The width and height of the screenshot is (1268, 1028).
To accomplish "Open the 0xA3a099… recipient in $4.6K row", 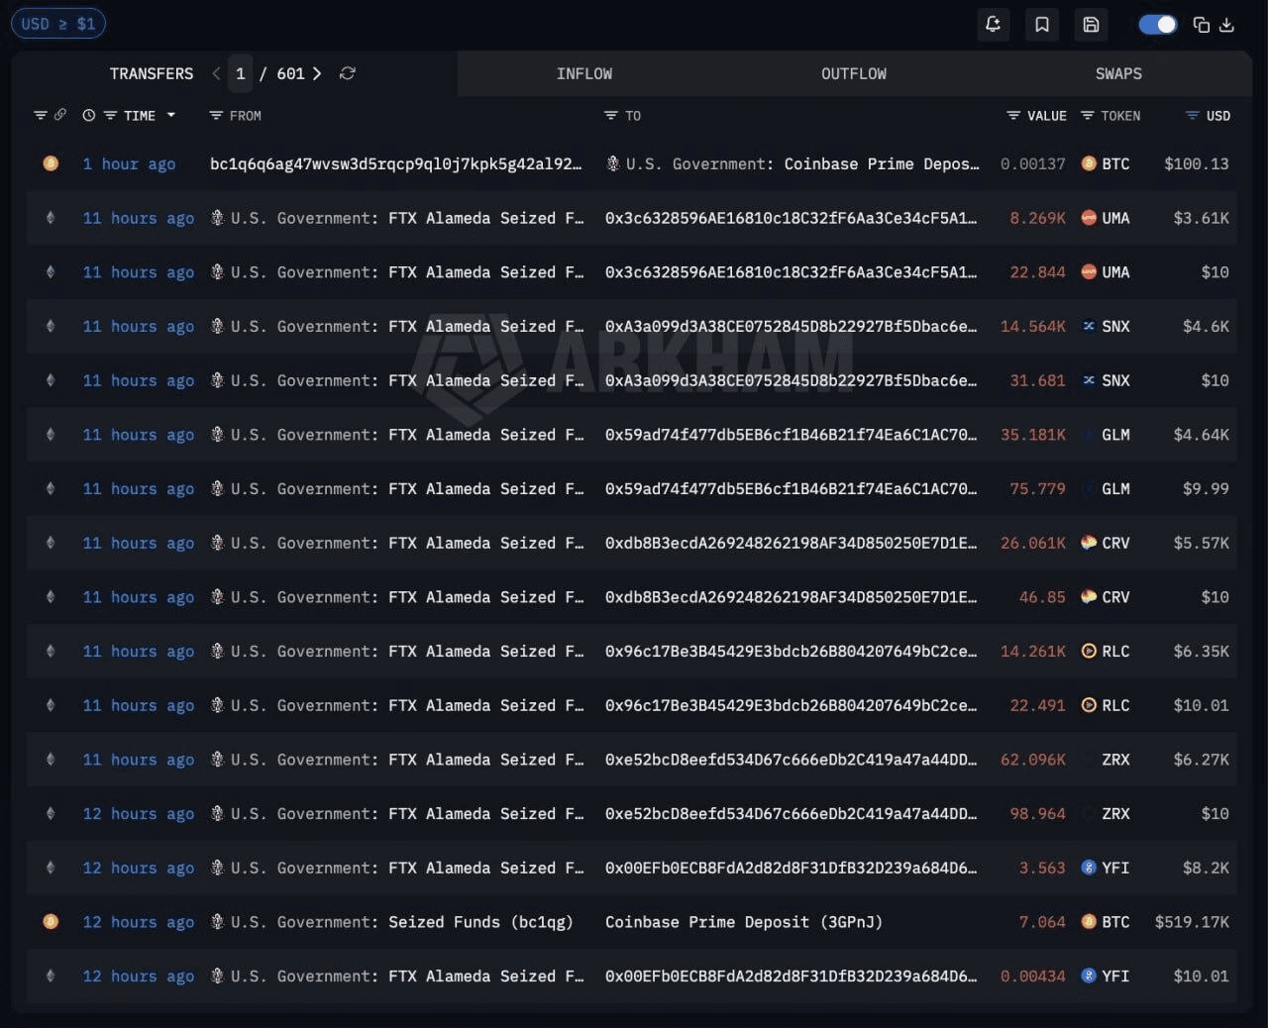I will click(792, 326).
